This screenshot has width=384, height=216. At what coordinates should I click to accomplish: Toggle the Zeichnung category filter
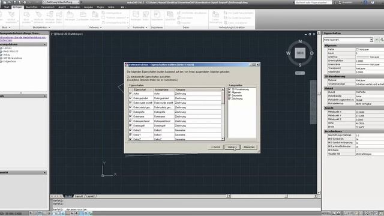click(x=229, y=98)
